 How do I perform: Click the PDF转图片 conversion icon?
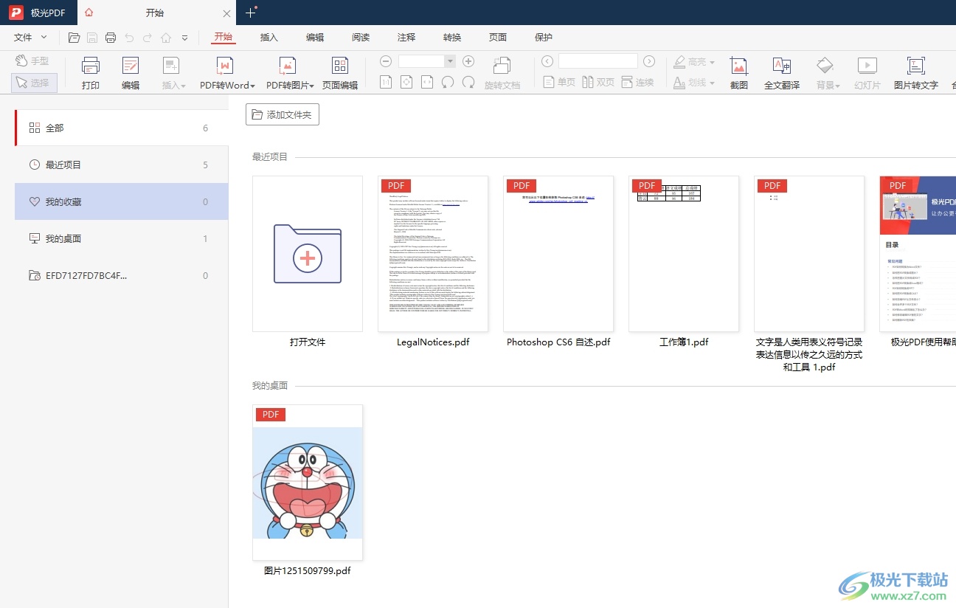(288, 66)
